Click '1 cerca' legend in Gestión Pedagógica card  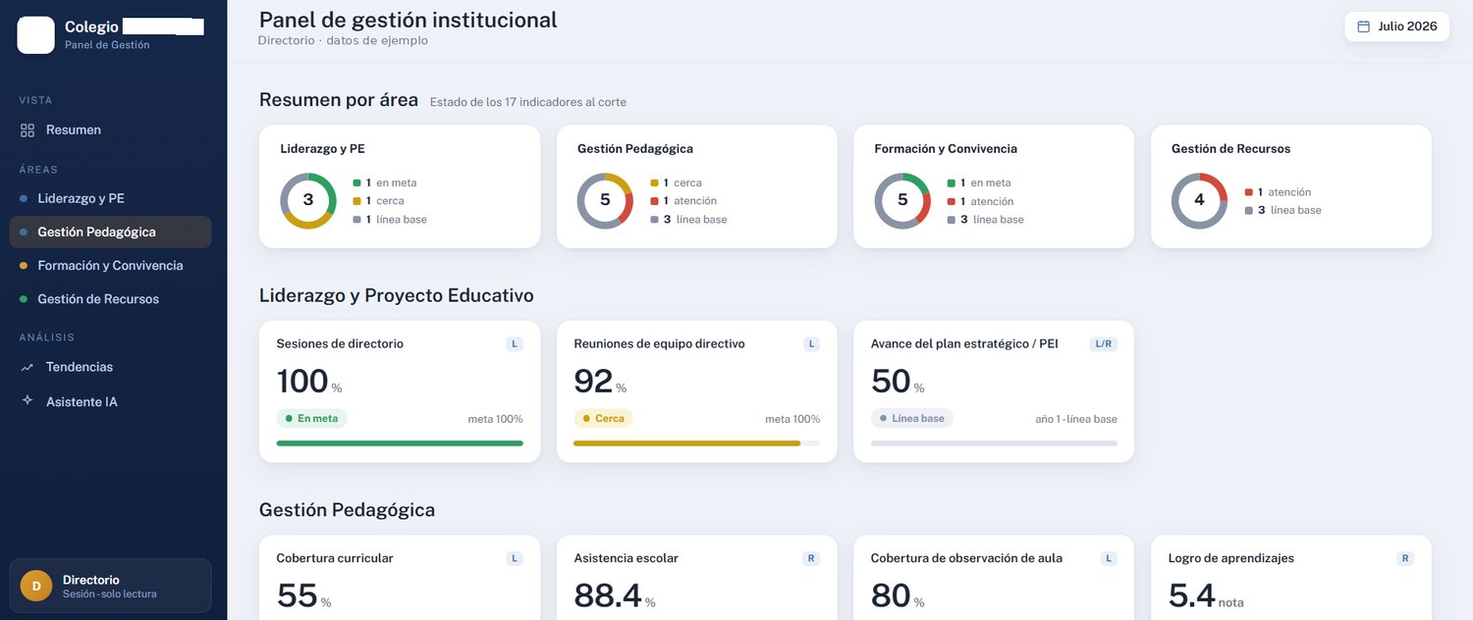pos(676,182)
